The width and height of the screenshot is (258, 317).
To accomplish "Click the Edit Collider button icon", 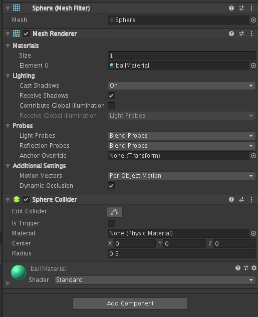I will [115, 212].
